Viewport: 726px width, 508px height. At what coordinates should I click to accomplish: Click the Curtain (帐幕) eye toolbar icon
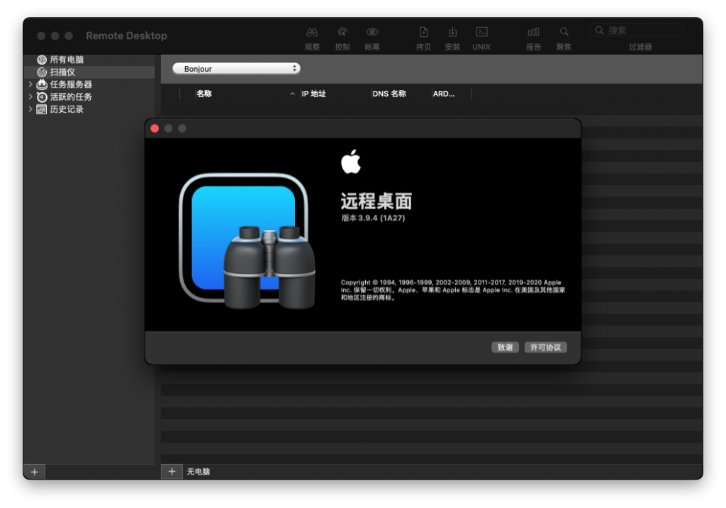click(x=372, y=32)
